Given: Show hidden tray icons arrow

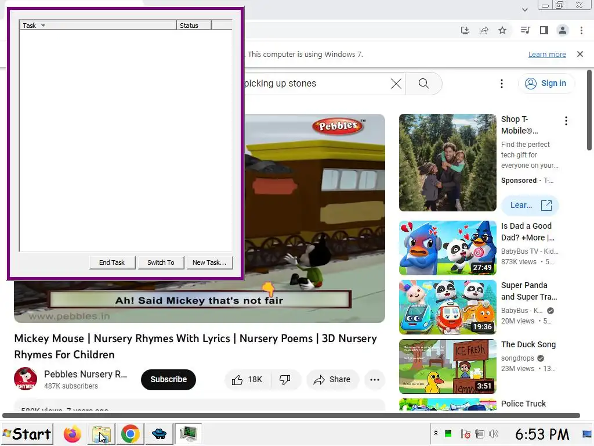Looking at the screenshot, I should [436, 433].
